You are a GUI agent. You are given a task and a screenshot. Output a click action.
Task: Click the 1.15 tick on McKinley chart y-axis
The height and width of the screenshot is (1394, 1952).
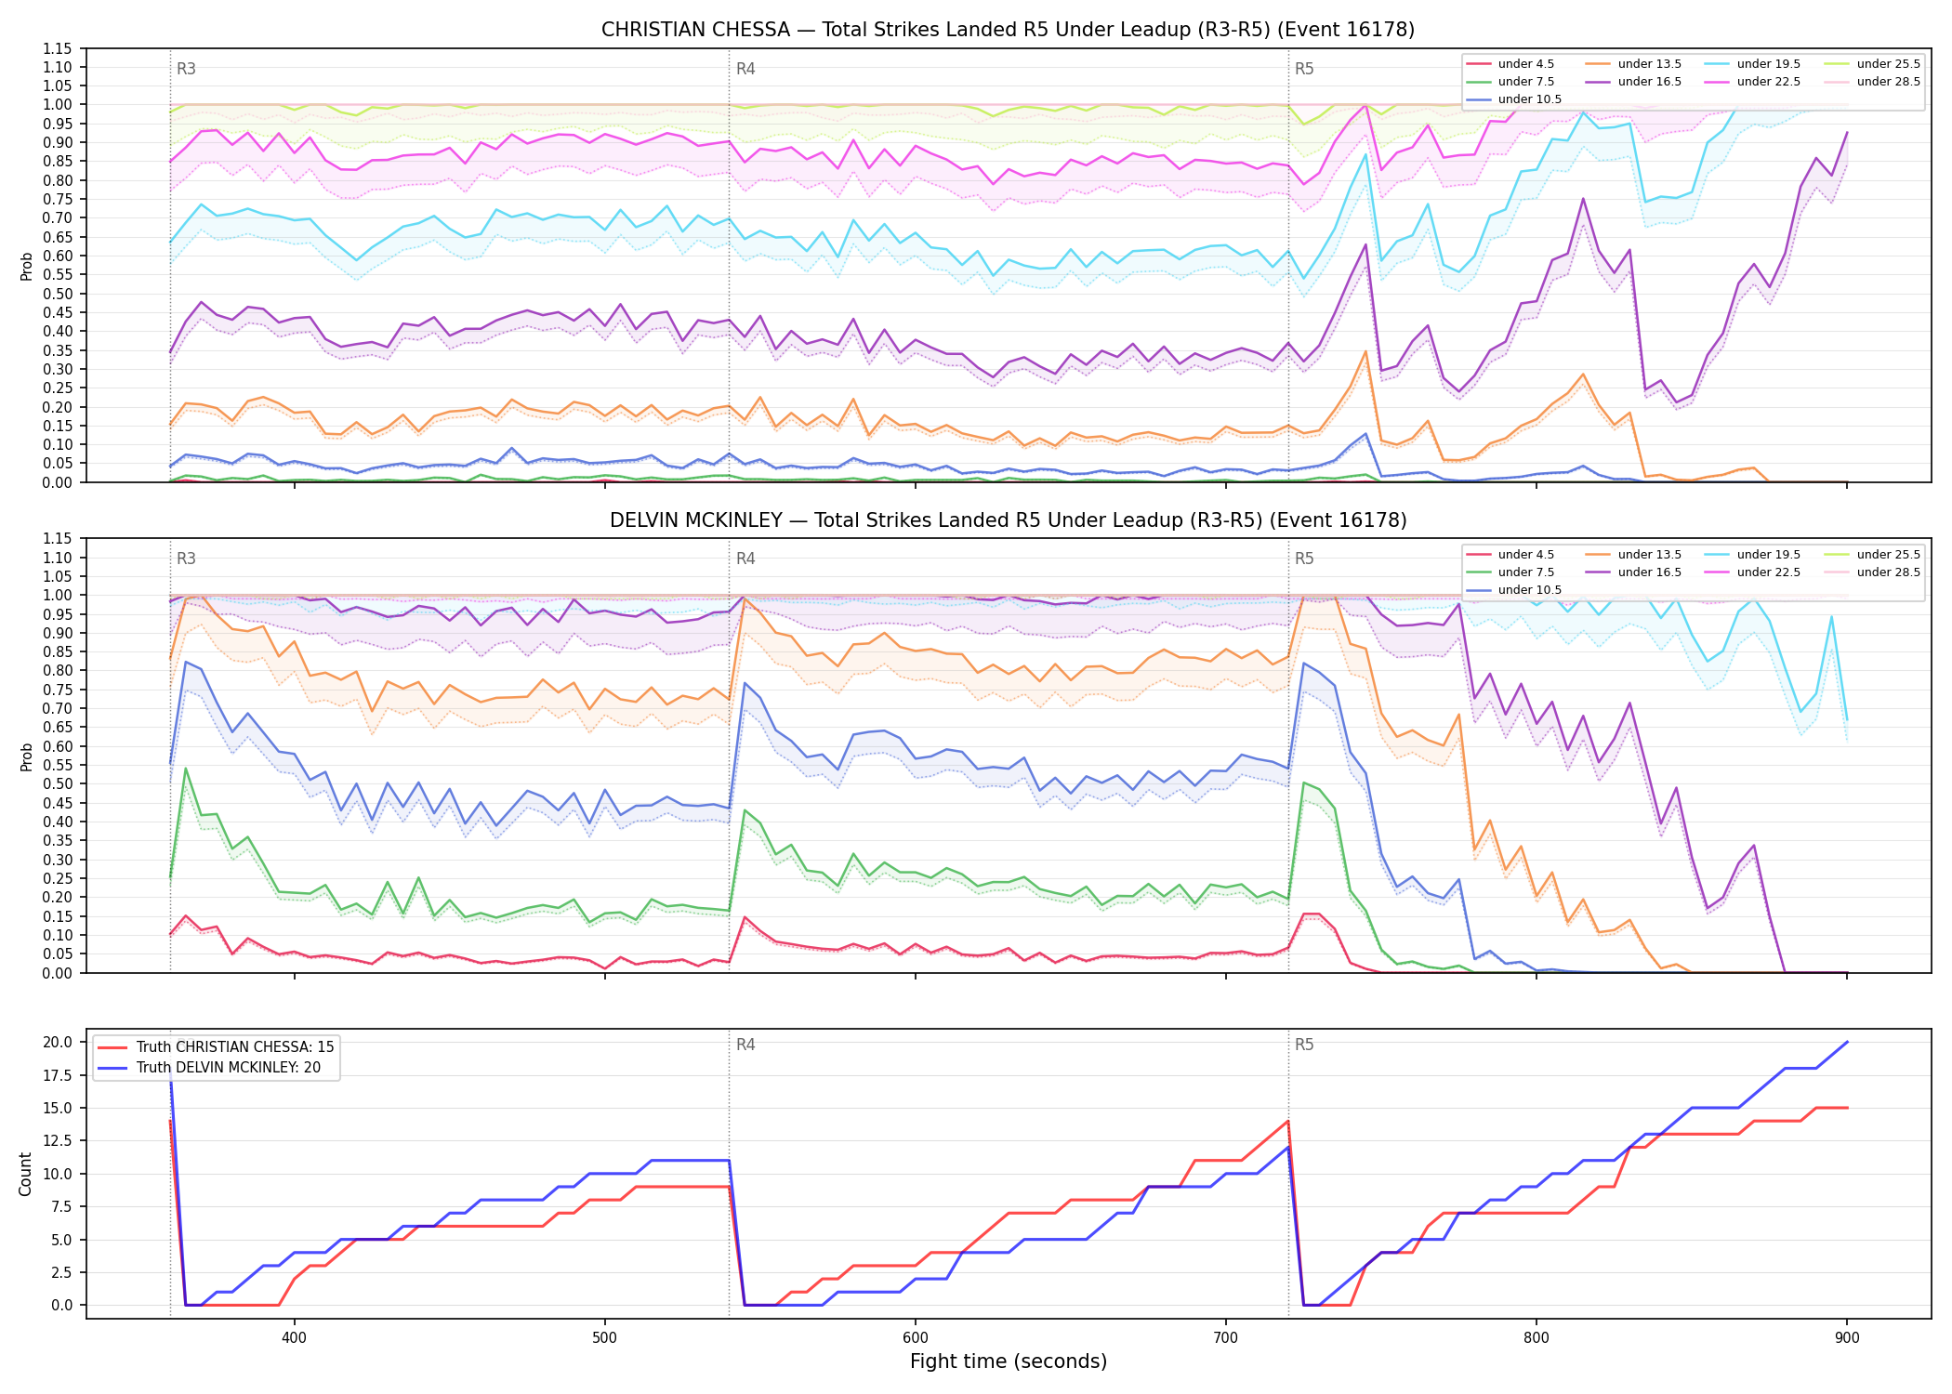click(59, 539)
